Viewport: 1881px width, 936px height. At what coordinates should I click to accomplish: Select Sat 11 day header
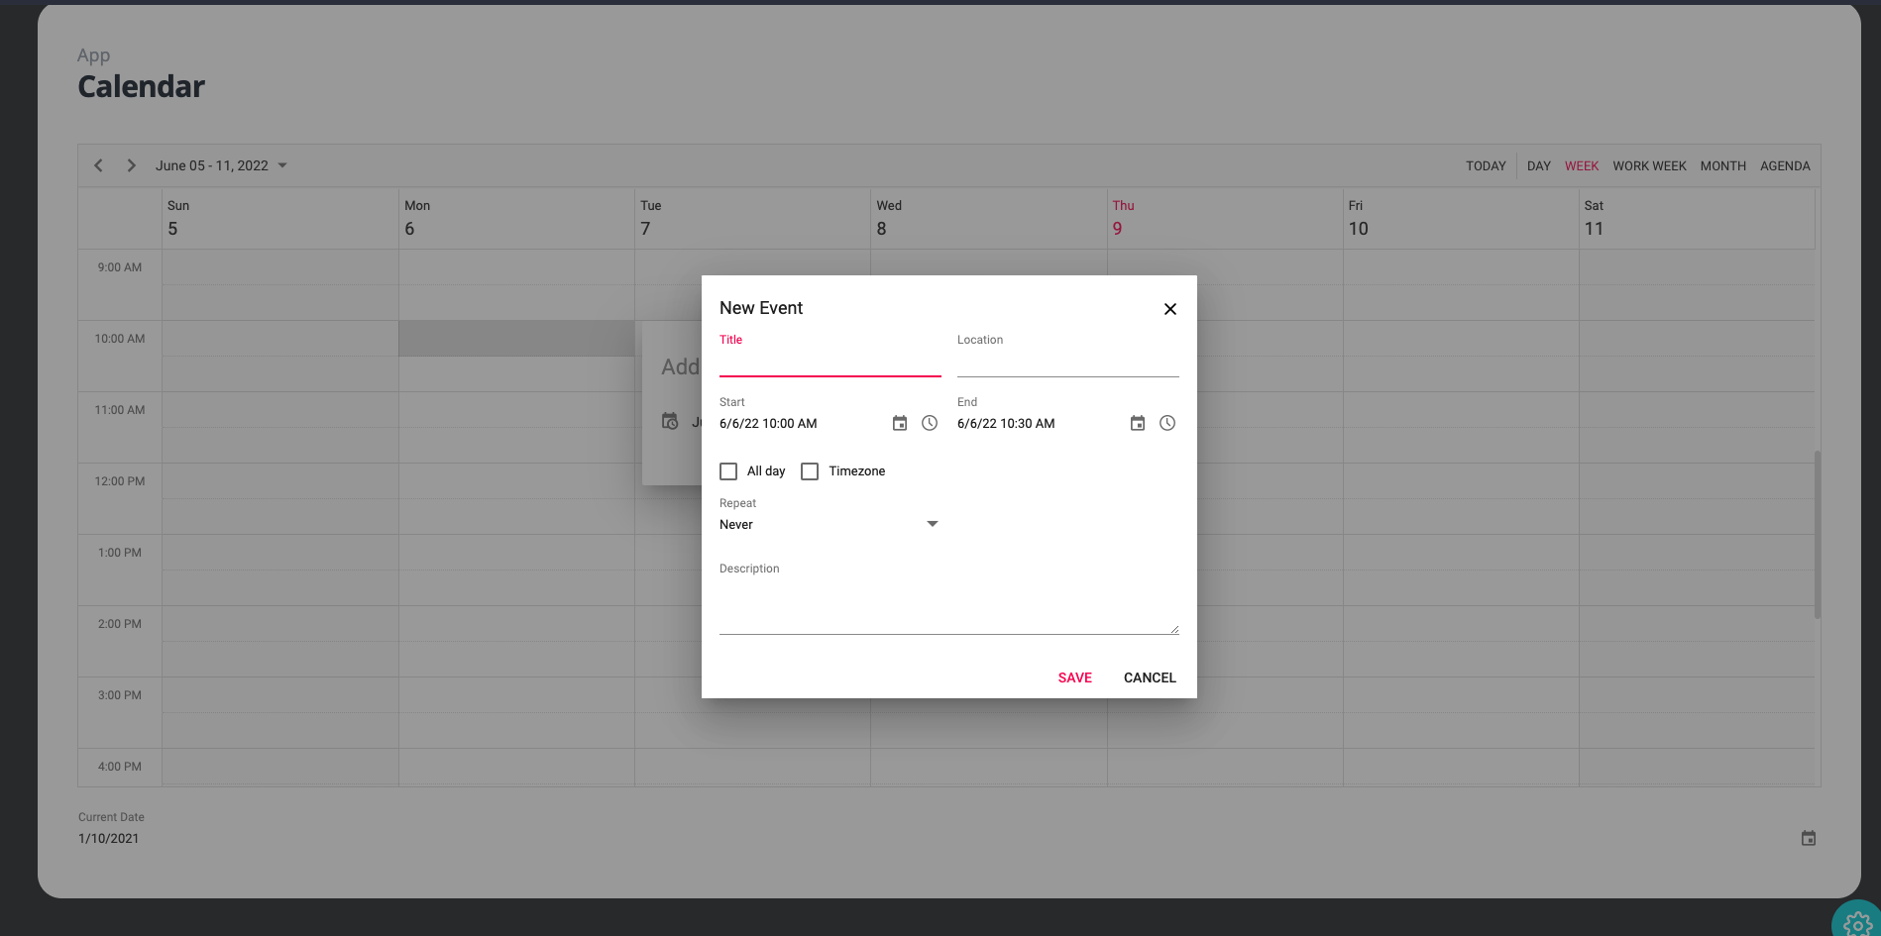(1696, 218)
